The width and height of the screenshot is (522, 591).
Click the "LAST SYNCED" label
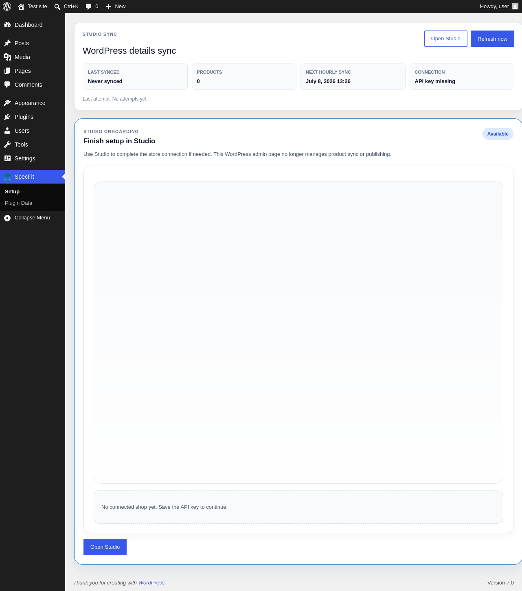pos(104,72)
